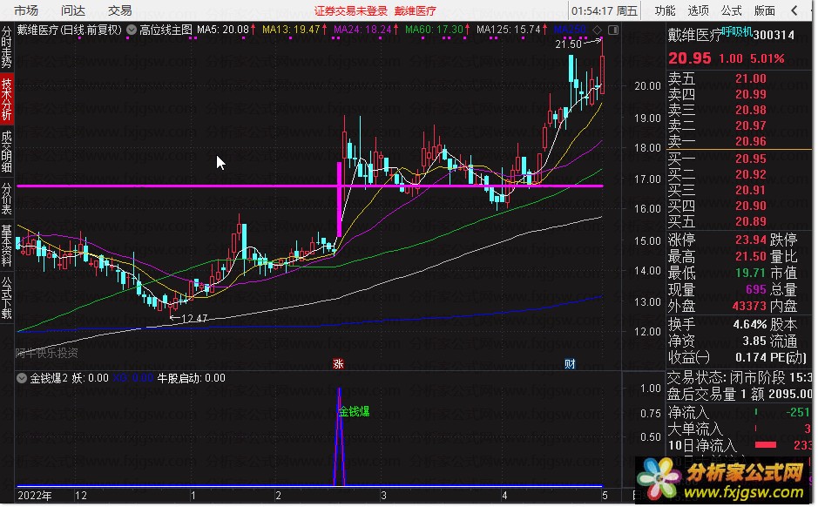Image resolution: width=818 pixels, height=507 pixels.
Task: Click 买三 price 20.91
Action: 751,190
